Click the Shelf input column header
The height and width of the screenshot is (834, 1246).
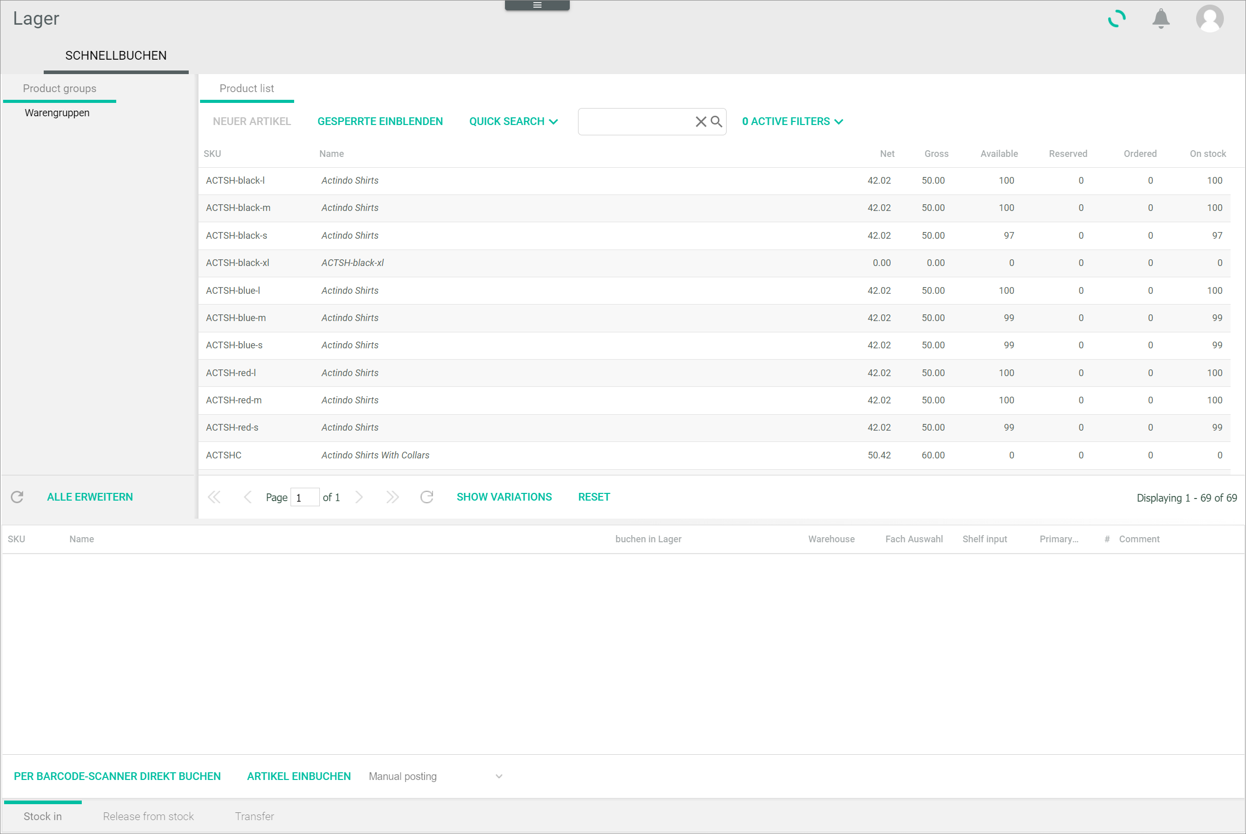[984, 539]
